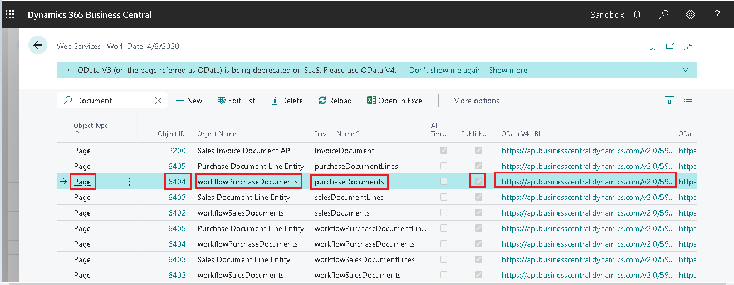Toggle Published checkbox for purchaseDocumentLines
Viewport: 734px width, 285px height.
click(478, 166)
